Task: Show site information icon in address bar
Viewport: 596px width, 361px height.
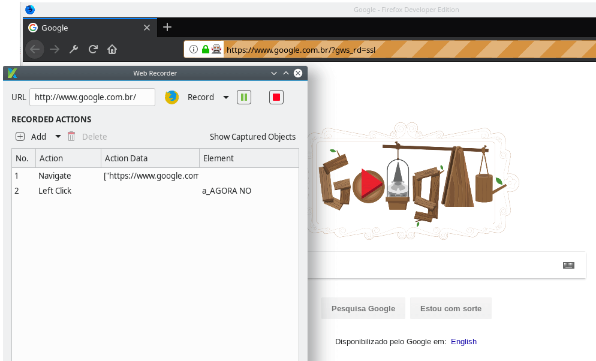Action: click(194, 49)
